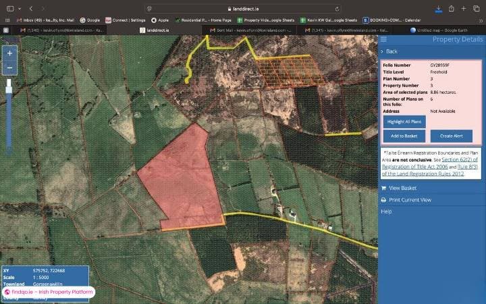Select the scale value 1 : 5000
The image size is (486, 304).
coord(41,278)
